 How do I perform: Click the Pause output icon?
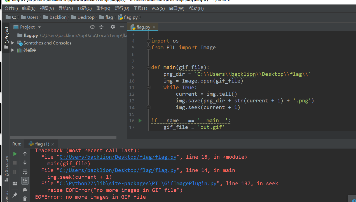(x=15, y=172)
